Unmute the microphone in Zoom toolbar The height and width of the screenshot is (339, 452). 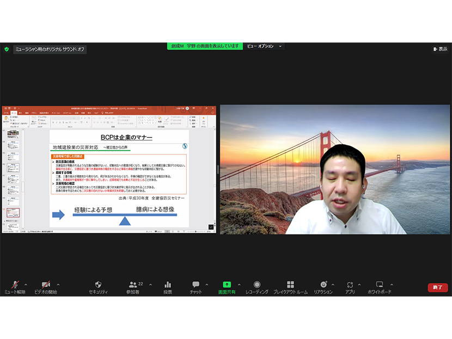[15, 285]
